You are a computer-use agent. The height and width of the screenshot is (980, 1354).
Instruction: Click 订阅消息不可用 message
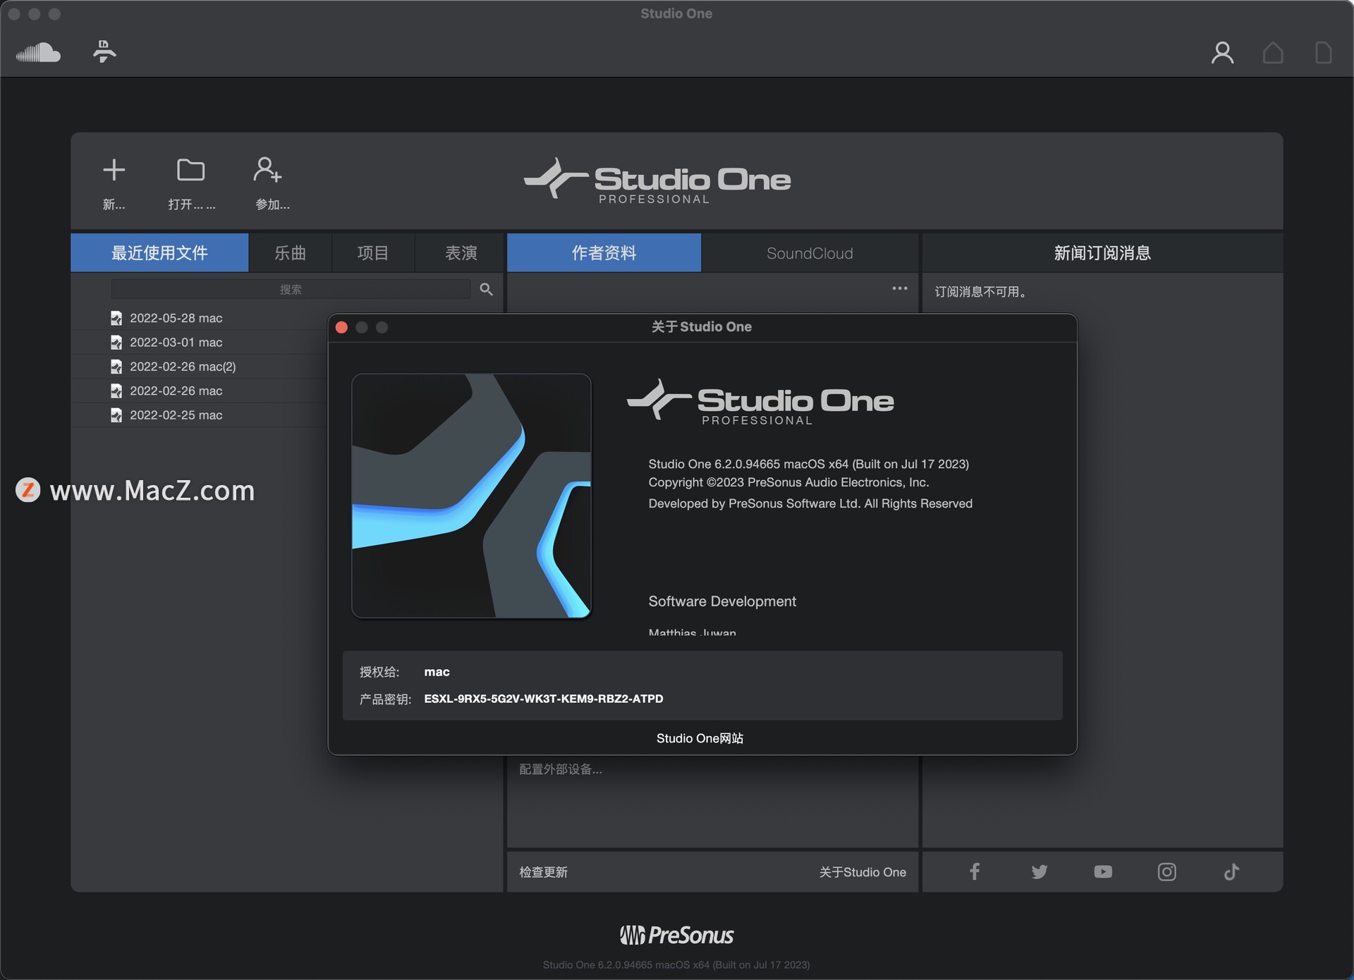pyautogui.click(x=980, y=292)
